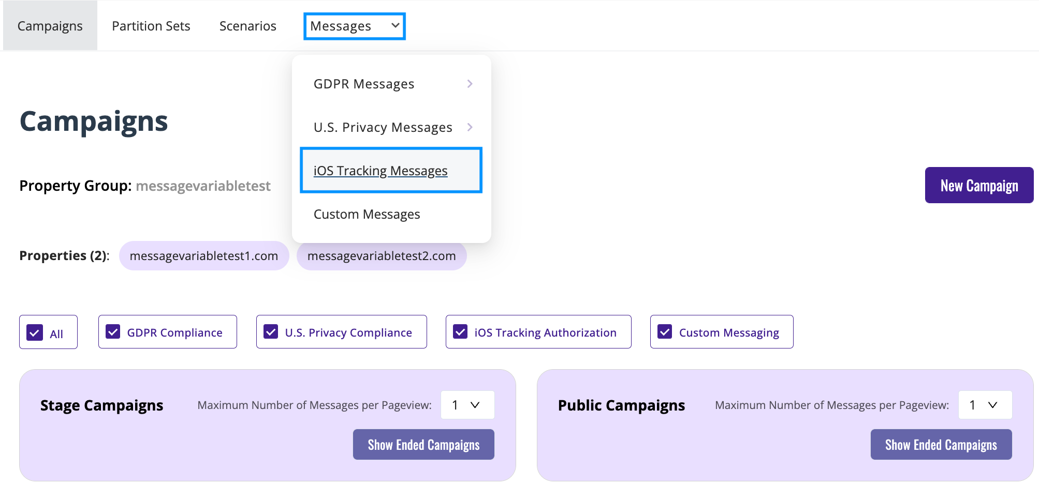The width and height of the screenshot is (1039, 485).
Task: Open Public Campaigns messages per pageview dropdown
Action: click(984, 405)
